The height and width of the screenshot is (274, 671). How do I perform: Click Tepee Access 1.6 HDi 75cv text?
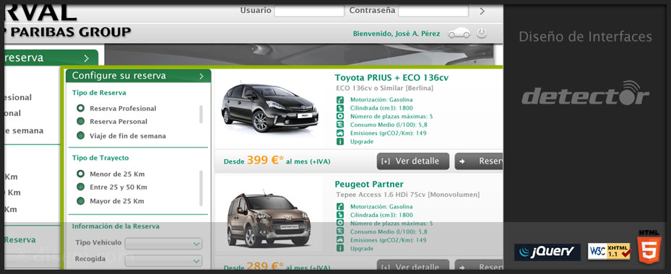point(381,195)
